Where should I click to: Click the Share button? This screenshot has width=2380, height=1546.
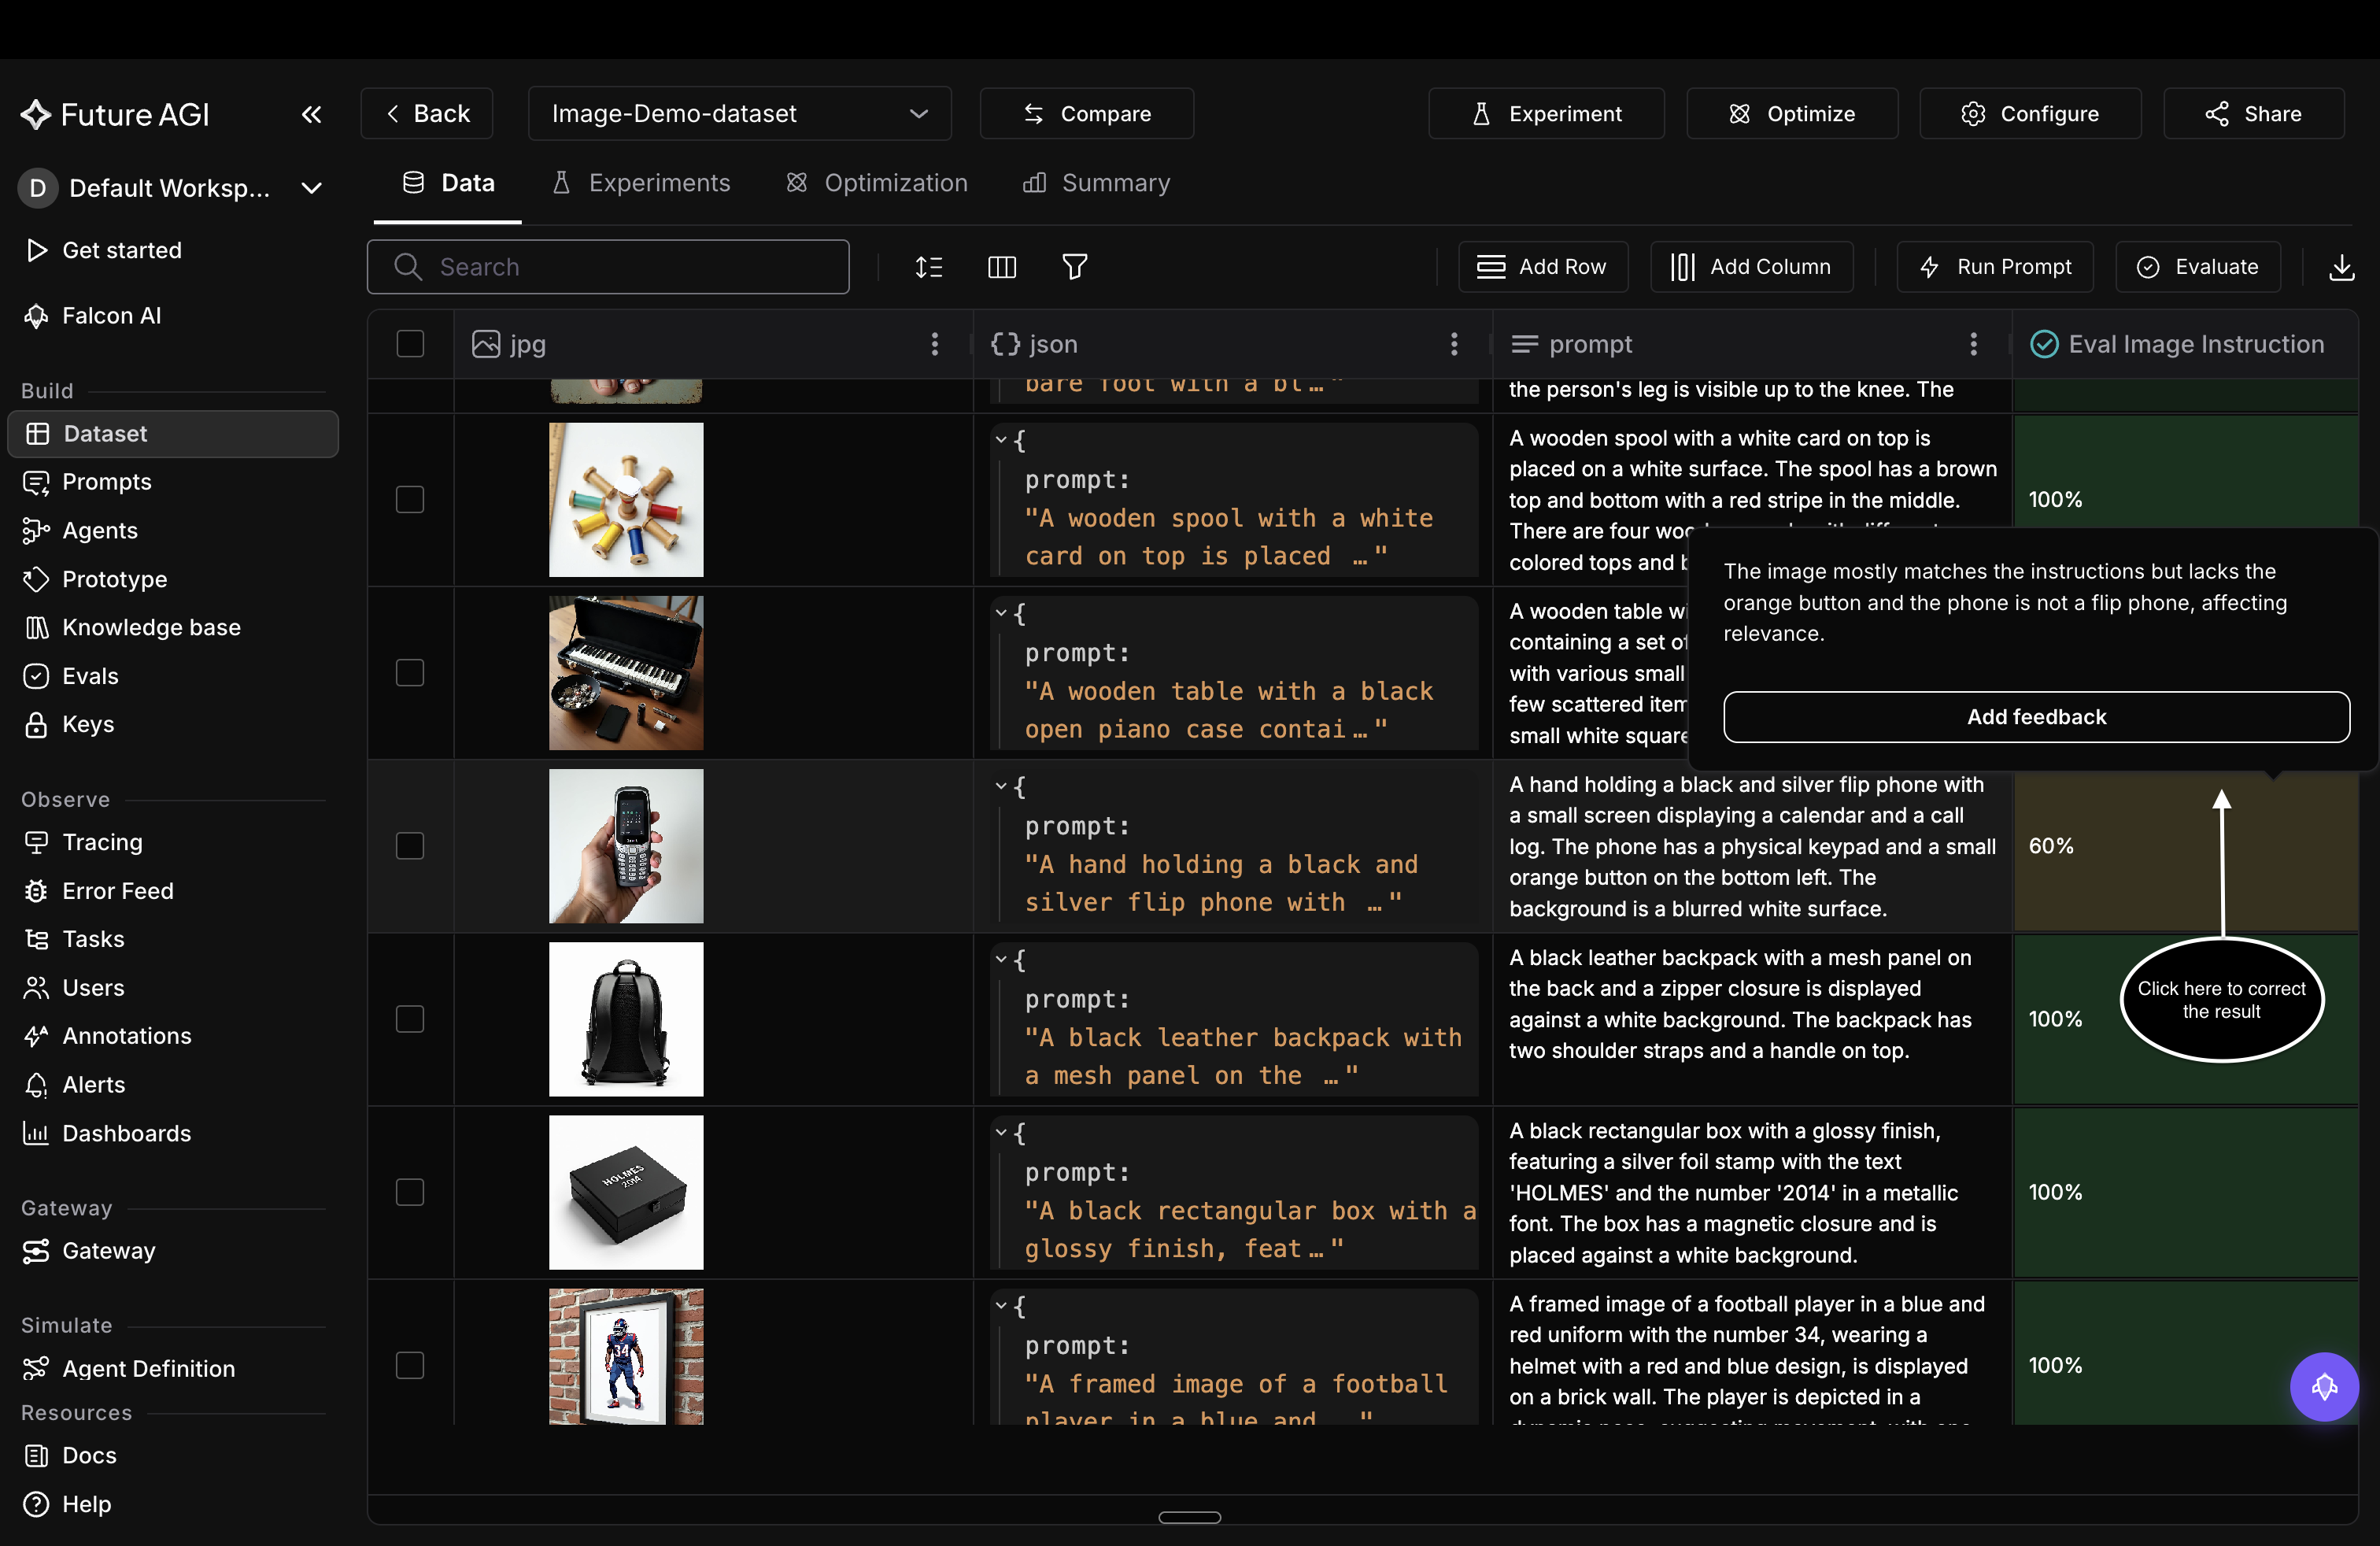[2254, 114]
